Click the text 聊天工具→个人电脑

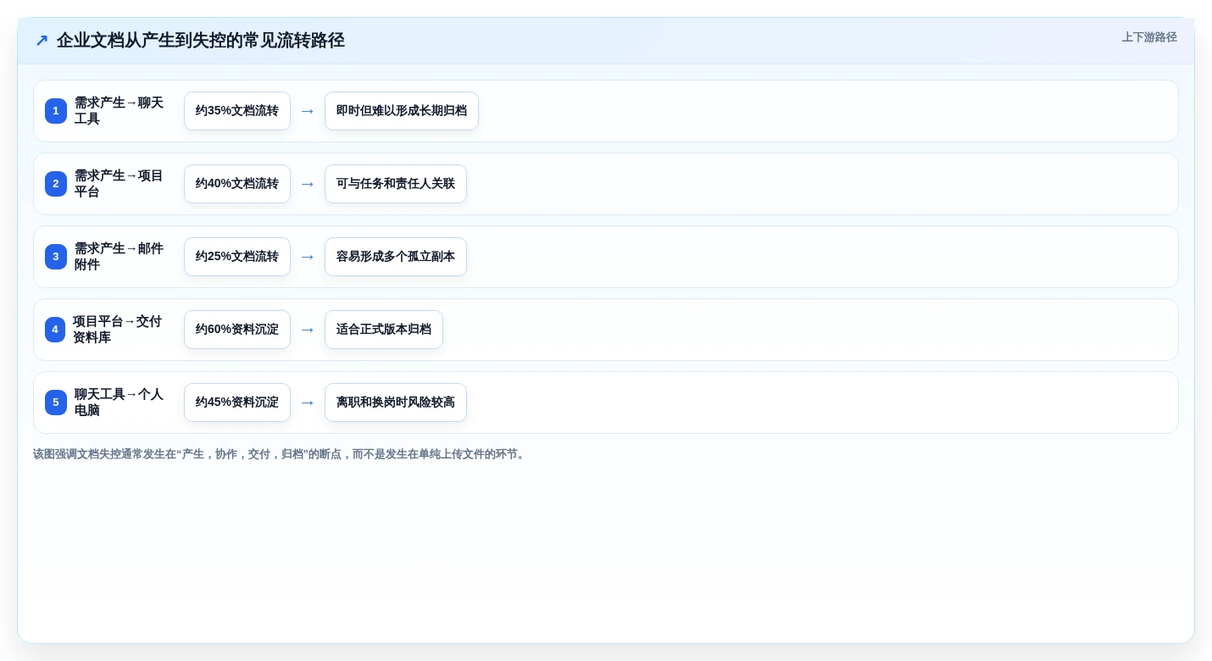[x=119, y=403]
